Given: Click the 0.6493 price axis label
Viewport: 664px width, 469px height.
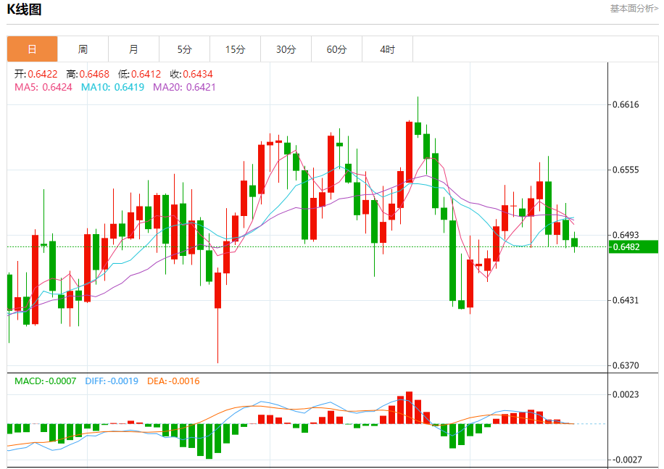Looking at the screenshot, I should pyautogui.click(x=626, y=235).
